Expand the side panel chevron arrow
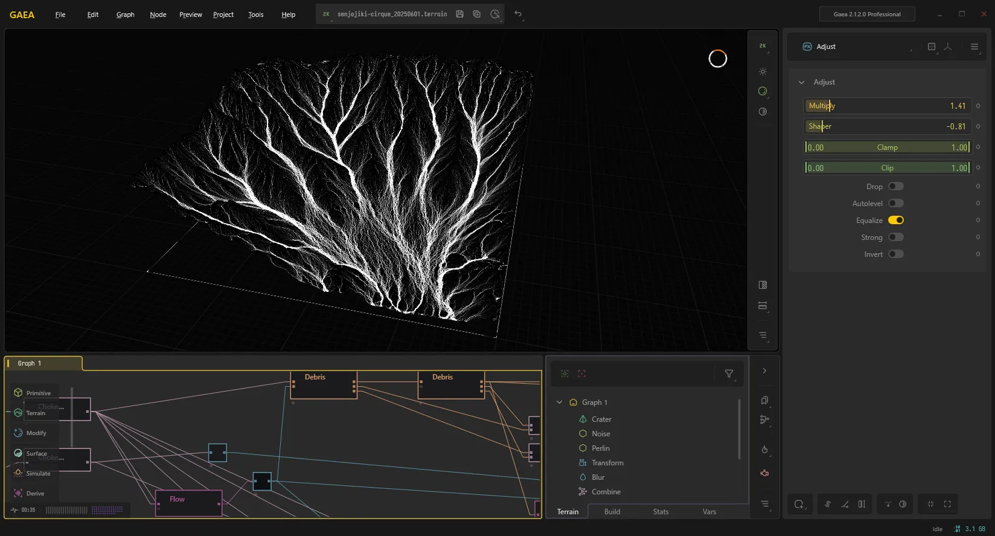 [x=764, y=370]
